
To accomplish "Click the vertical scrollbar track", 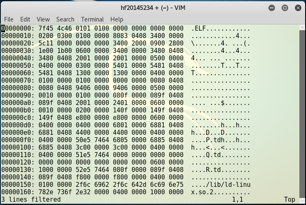I will 302,114.
